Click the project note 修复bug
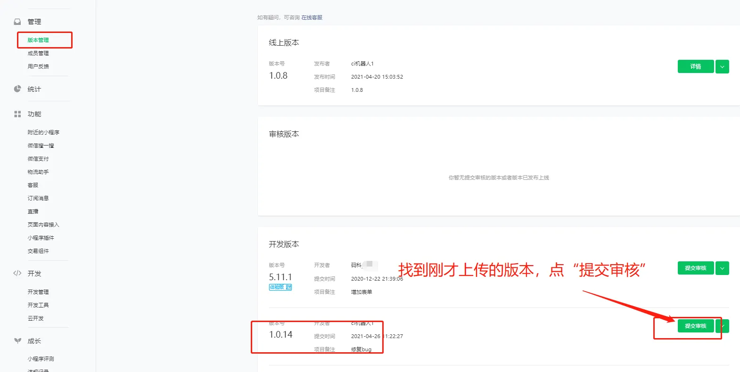This screenshot has width=740, height=372. pos(361,349)
